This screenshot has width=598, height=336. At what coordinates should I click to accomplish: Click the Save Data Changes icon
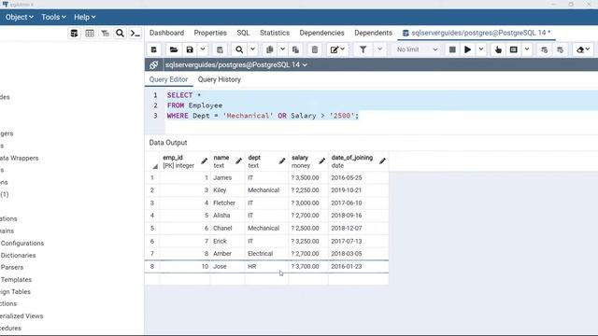pos(220,49)
